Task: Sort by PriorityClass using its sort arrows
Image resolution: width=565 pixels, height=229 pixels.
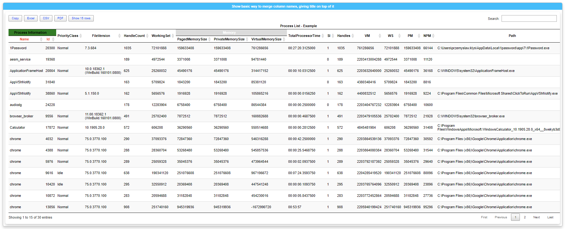Action: click(x=81, y=36)
